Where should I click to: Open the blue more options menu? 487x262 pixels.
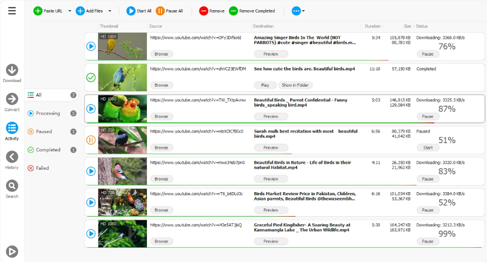[x=298, y=11]
